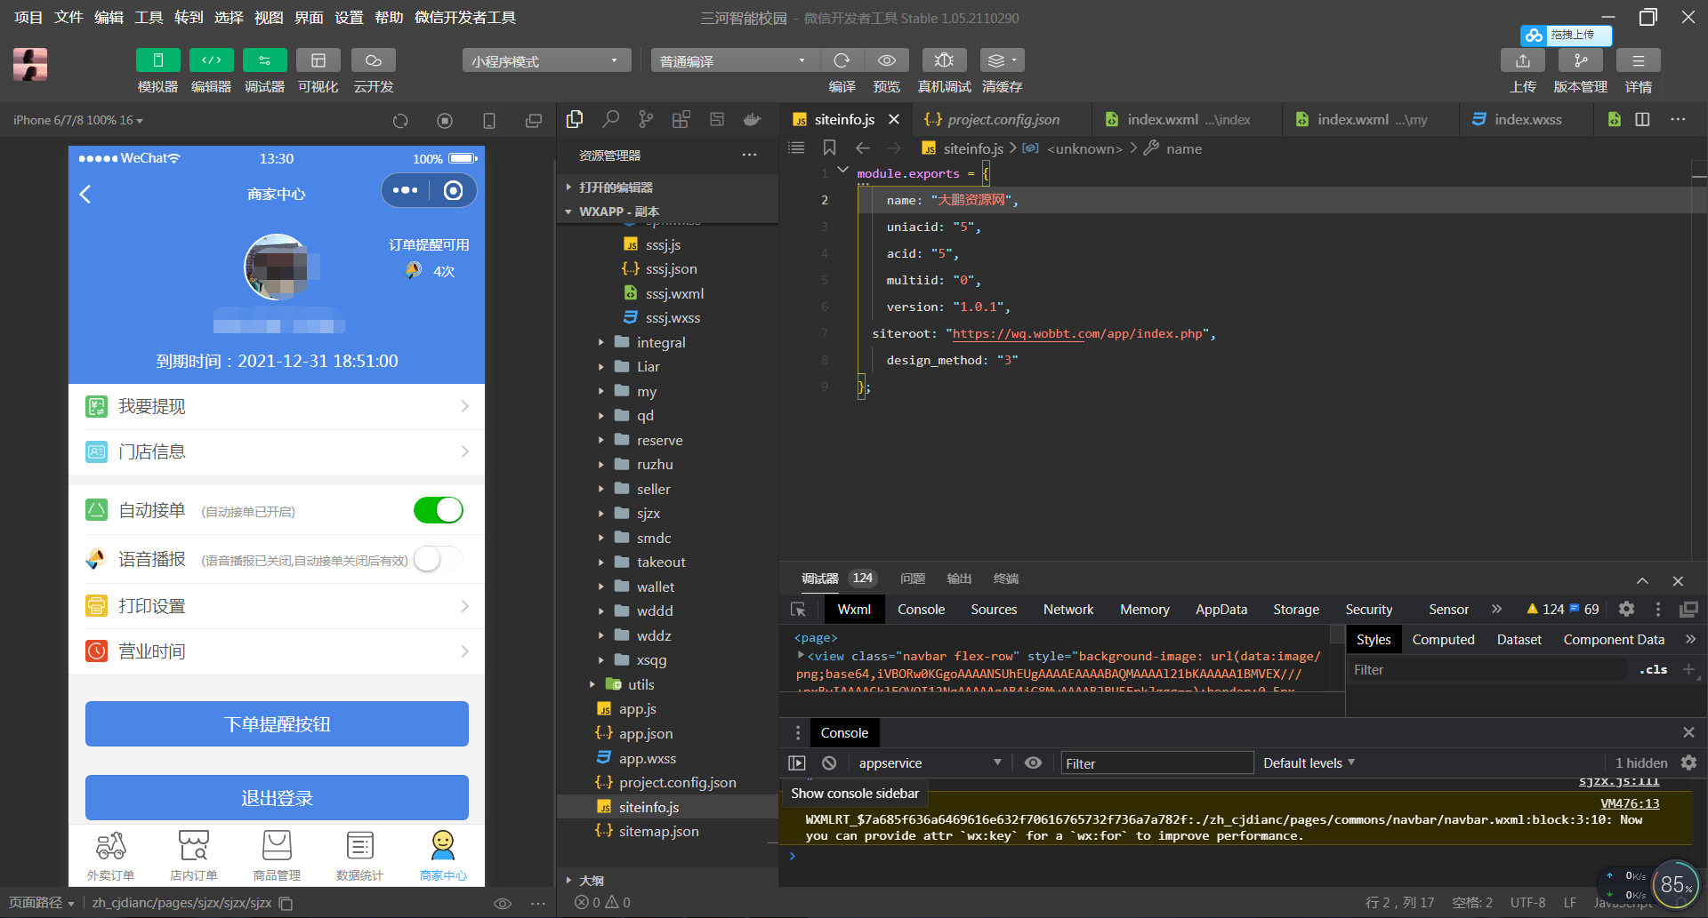1708x918 pixels.
Task: Click the preview eye icon in the toolbar
Action: point(886,60)
